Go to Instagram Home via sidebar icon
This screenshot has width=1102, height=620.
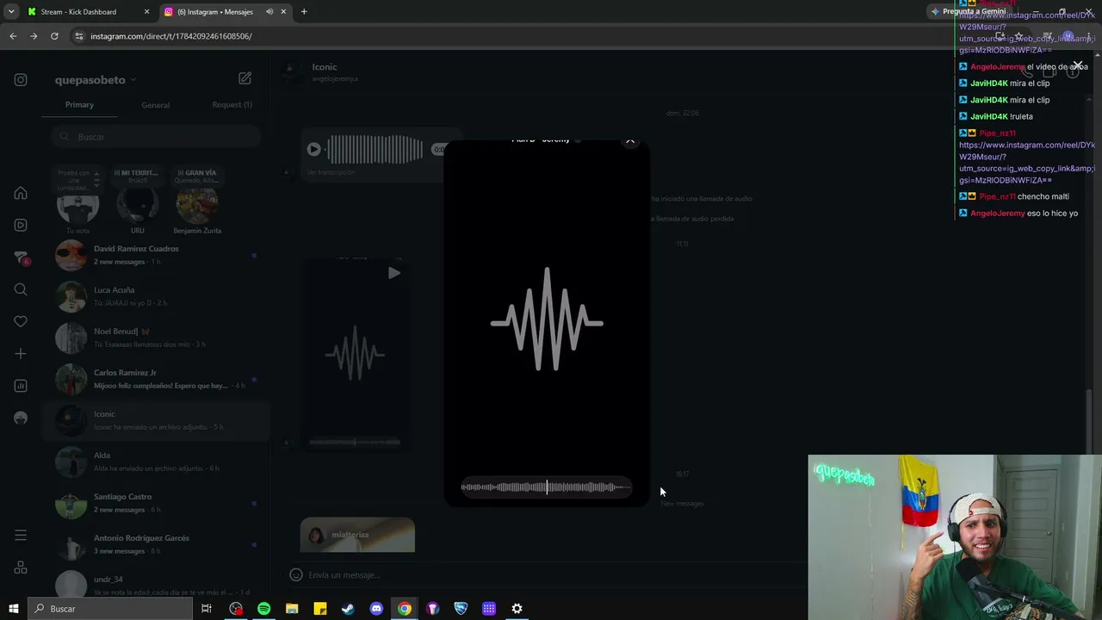click(21, 194)
